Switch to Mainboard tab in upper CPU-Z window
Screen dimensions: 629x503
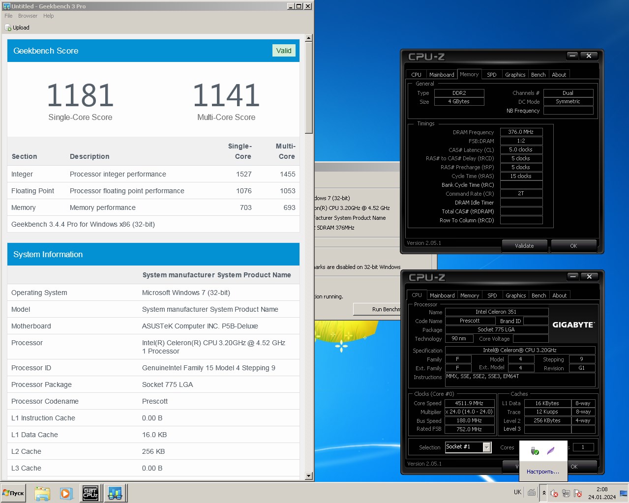click(x=442, y=75)
